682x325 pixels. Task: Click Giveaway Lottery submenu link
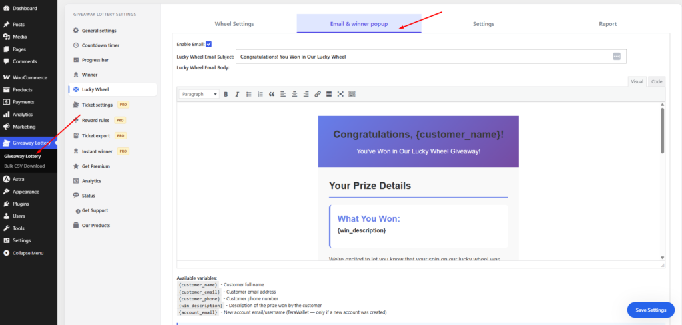tap(23, 156)
